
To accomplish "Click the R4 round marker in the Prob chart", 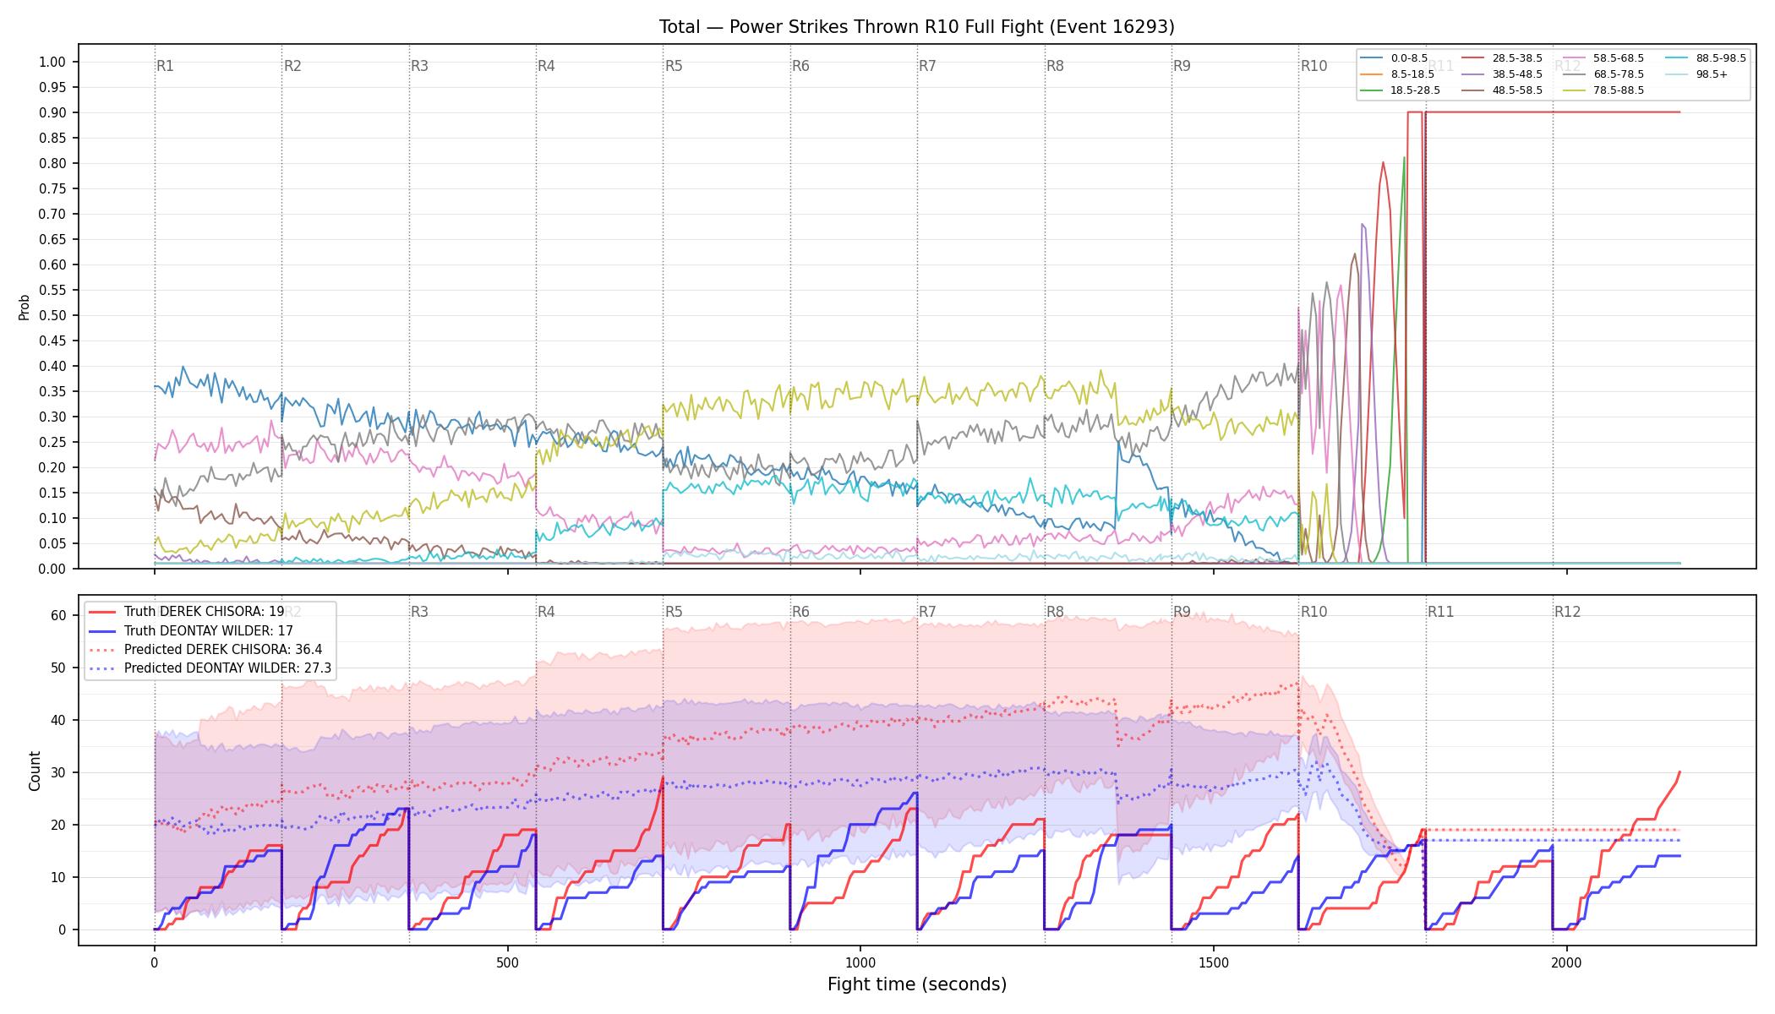I will [546, 66].
